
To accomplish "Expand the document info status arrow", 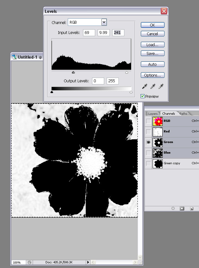I will 88,262.
